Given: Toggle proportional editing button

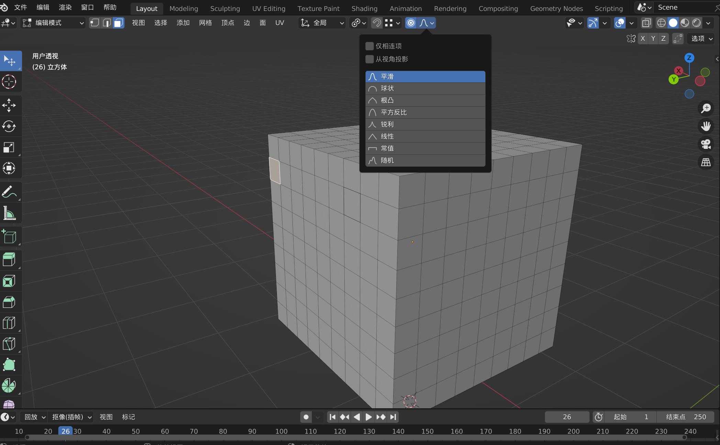Looking at the screenshot, I should click(x=411, y=23).
